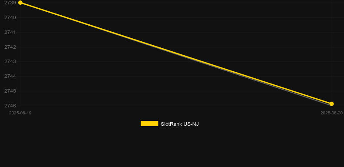The height and width of the screenshot is (167, 344).
Task: Click yellow line where it crosses 2745 gridline
Action: 292,91
